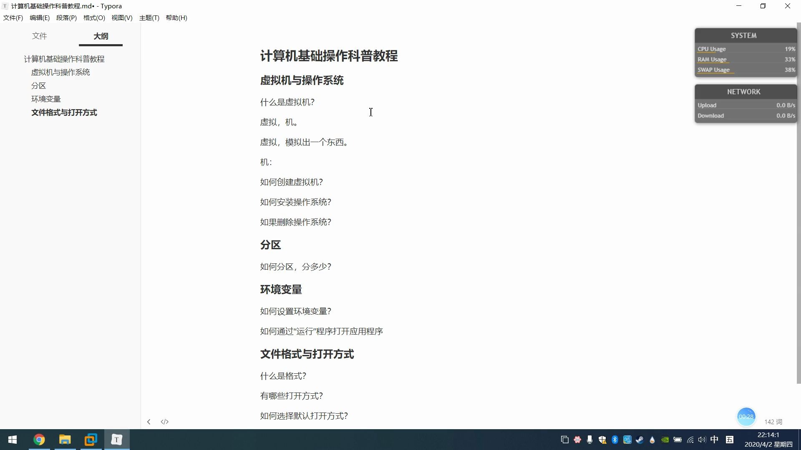The height and width of the screenshot is (450, 801).
Task: Open the VirtualBox taskbar icon
Action: pos(91,440)
